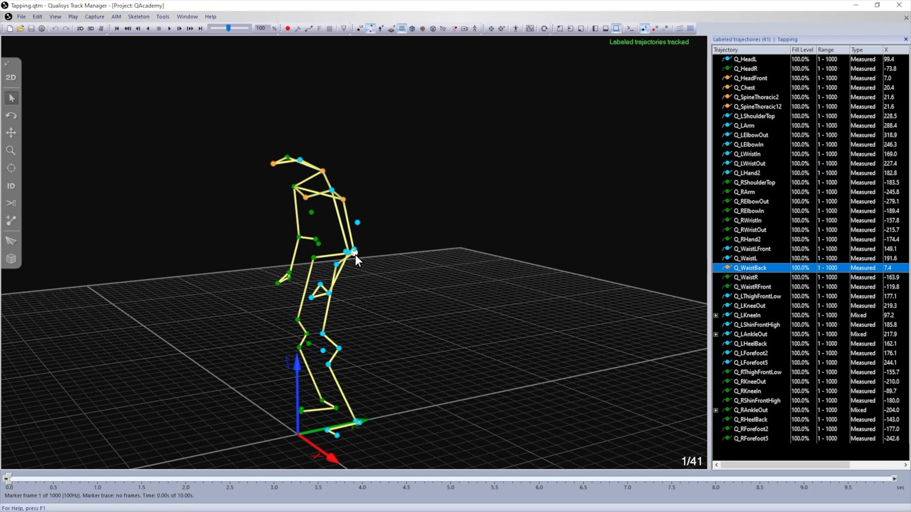Open the Window menu

(187, 17)
